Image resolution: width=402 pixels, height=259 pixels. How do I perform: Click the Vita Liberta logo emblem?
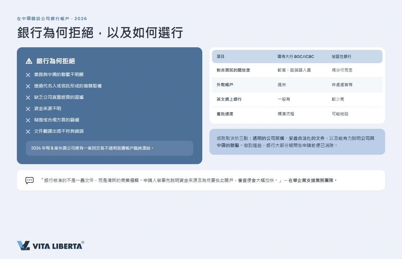click(23, 245)
